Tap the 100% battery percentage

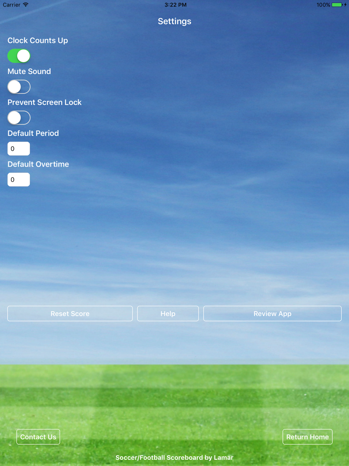pyautogui.click(x=323, y=5)
